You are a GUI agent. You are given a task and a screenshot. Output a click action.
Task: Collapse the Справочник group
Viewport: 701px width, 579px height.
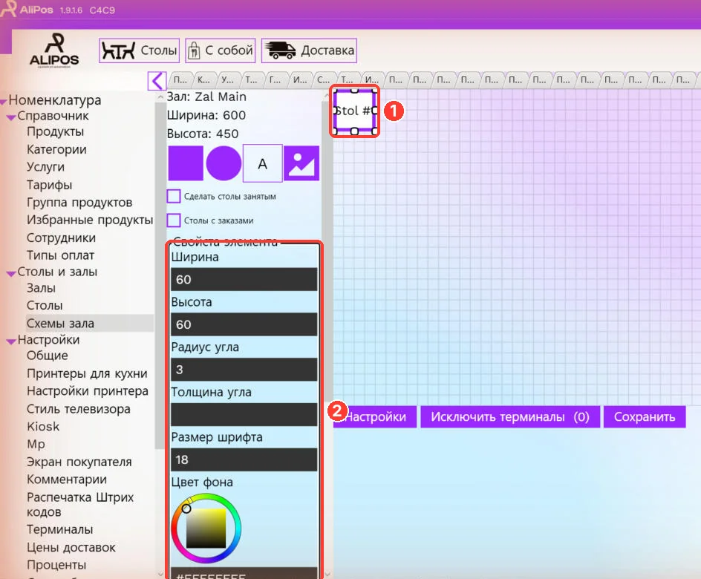coord(12,117)
